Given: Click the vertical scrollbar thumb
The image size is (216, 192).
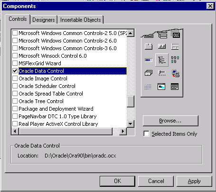Looking at the screenshot, I should pos(131,101).
